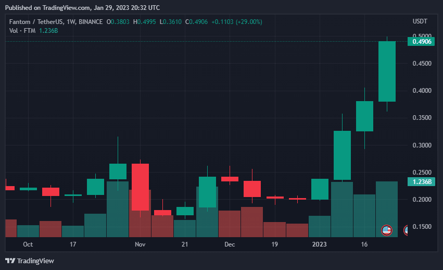Click the 0.2500 price axis label
443x270 pixels.
pyautogui.click(x=422, y=173)
